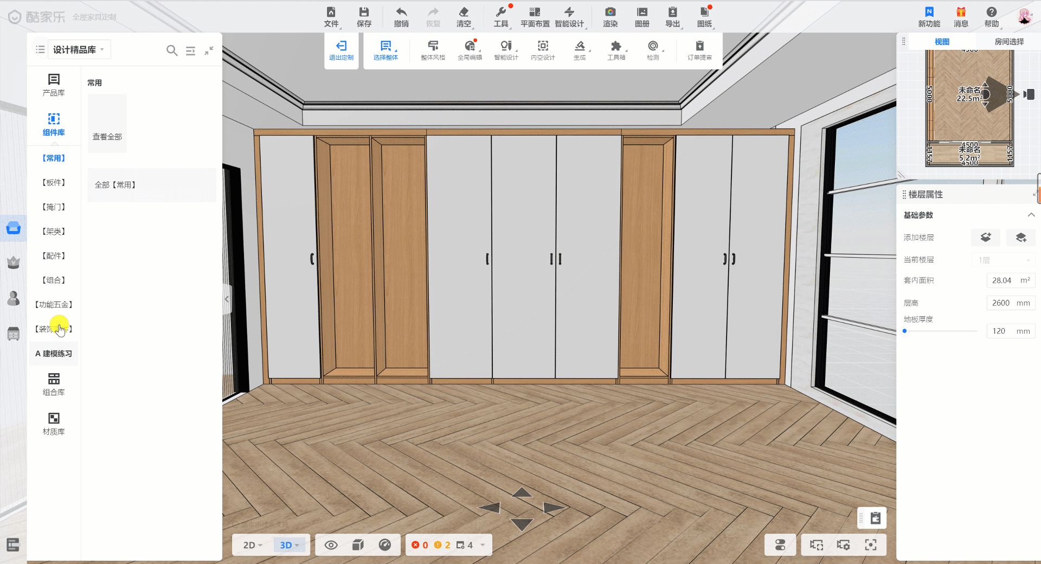1041x564 pixels.
Task: Select the 【板件】 category
Action: click(54, 183)
